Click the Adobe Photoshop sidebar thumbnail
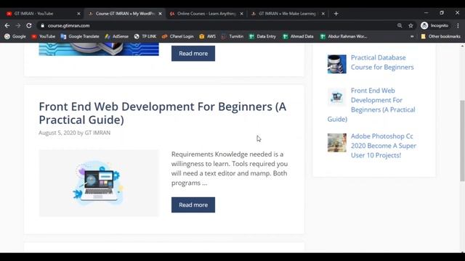This screenshot has width=465, height=261. 336,143
